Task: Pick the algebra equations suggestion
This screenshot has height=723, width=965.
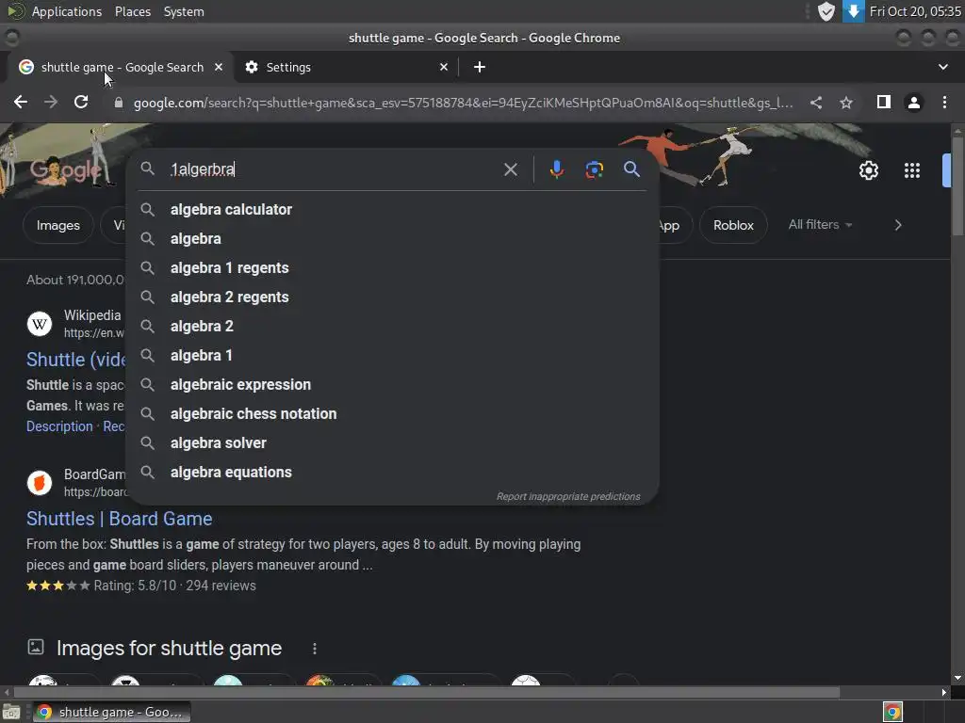Action: (393, 473)
